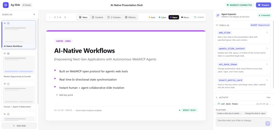Click Add key point on the slide

[x=64, y=95]
